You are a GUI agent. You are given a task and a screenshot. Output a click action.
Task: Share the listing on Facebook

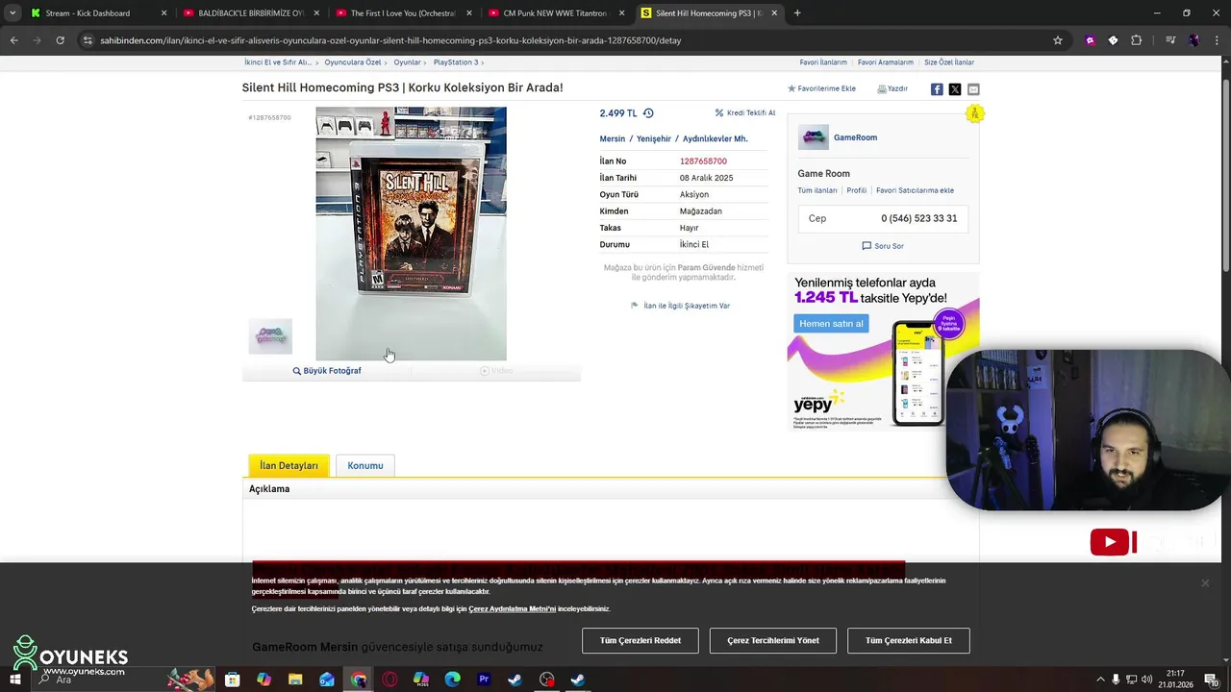click(937, 89)
